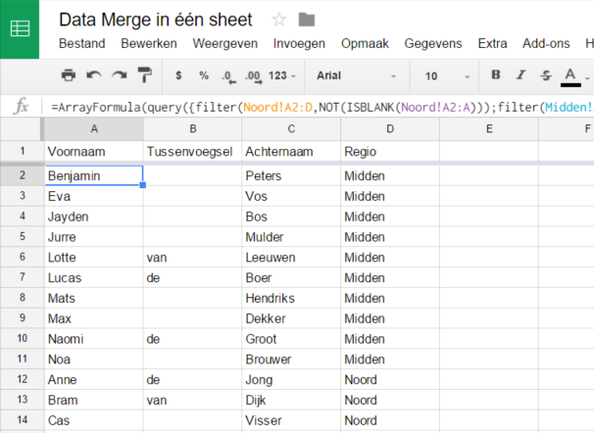Select the cell containing Visser
The width and height of the screenshot is (594, 433).
pyautogui.click(x=291, y=420)
